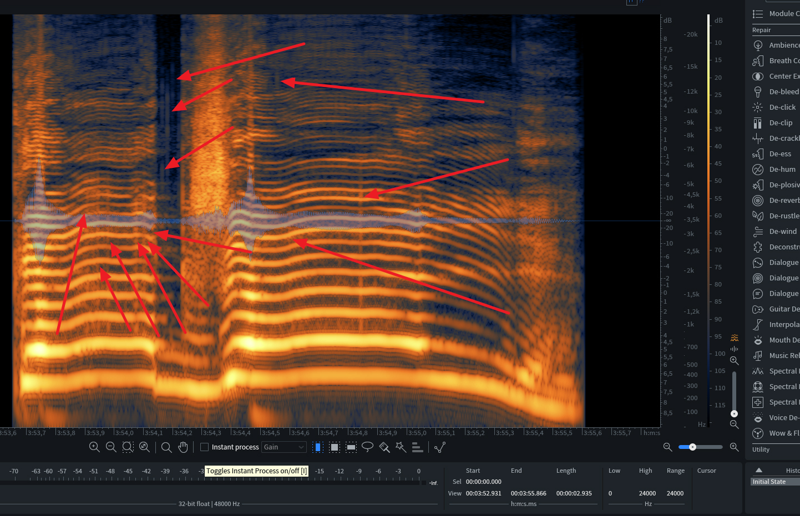800x516 pixels.
Task: Select the harmonics selection tool
Action: pyautogui.click(x=417, y=447)
